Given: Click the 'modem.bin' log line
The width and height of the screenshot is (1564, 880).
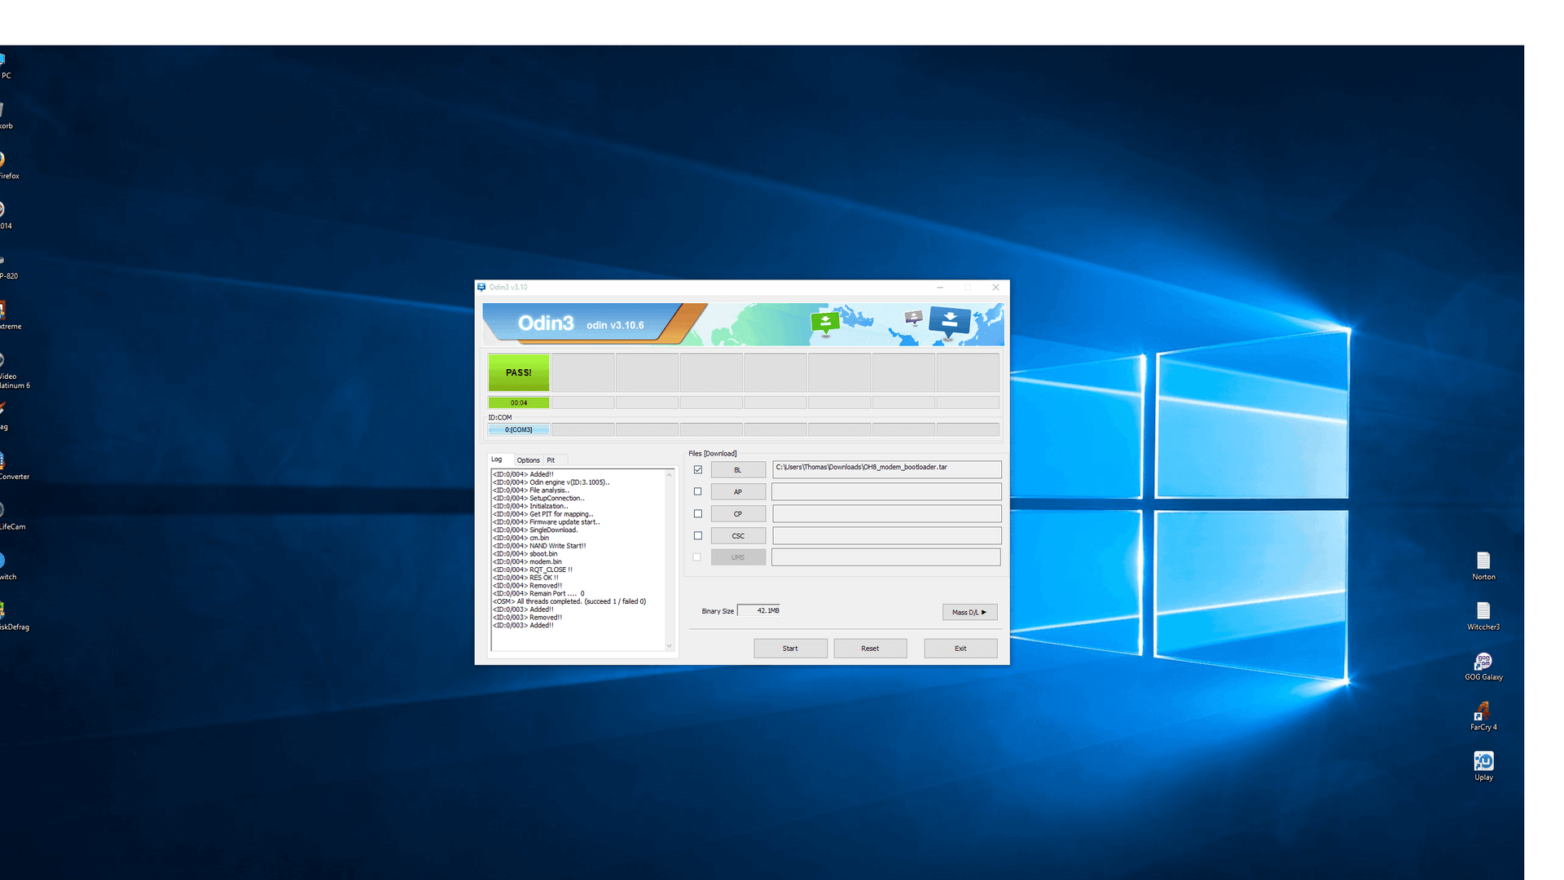Looking at the screenshot, I should [527, 561].
